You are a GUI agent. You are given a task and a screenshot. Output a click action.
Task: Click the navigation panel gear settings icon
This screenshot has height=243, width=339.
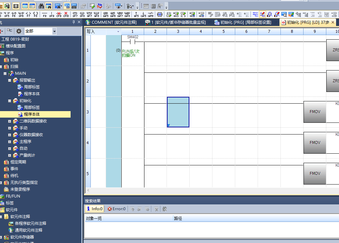(19, 31)
